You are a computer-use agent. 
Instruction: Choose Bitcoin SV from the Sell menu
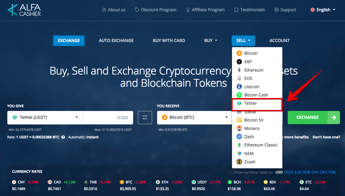click(257, 120)
